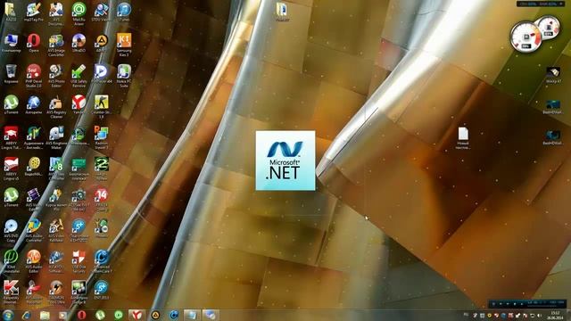Screen dimensions: 571x321
Task: Select PHP Devel Studio 2.0 icon
Action: click(x=34, y=76)
